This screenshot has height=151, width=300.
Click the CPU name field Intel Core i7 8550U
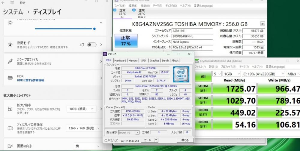(x=145, y=68)
